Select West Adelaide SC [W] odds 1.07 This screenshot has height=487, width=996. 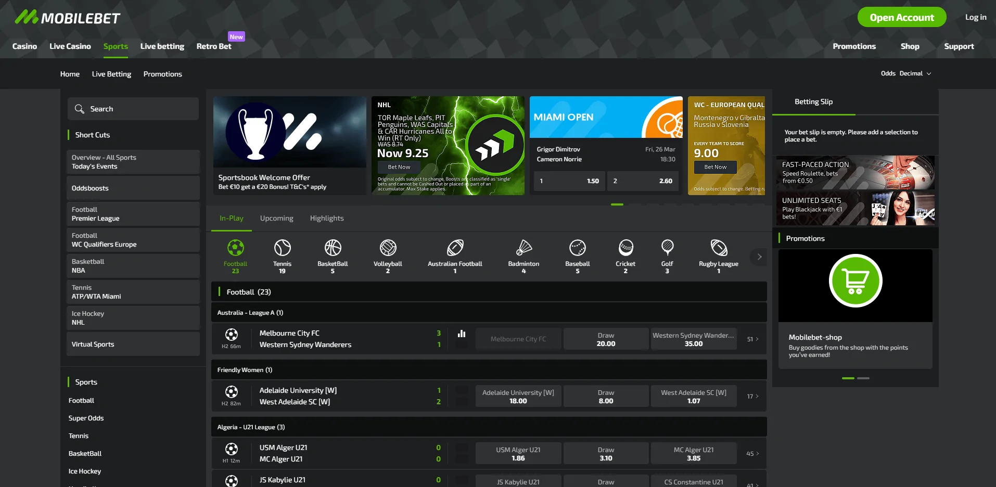tap(694, 396)
